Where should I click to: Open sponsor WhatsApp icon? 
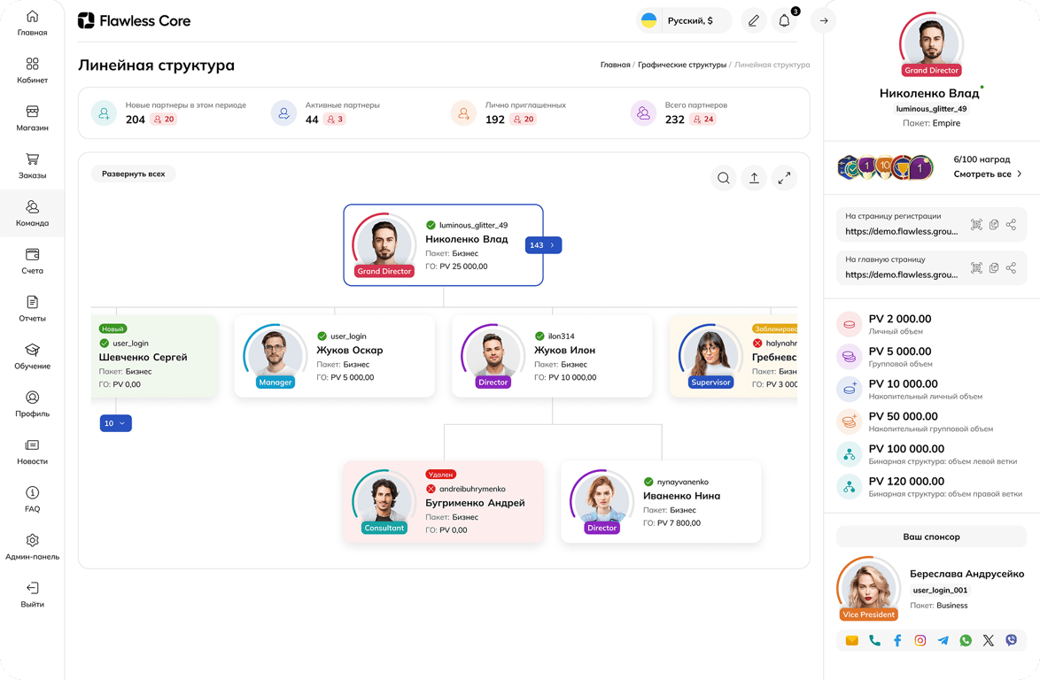click(x=966, y=640)
